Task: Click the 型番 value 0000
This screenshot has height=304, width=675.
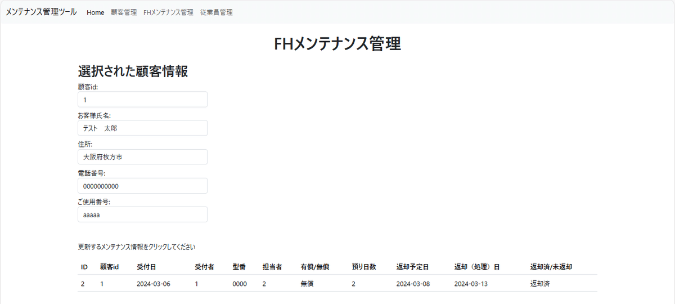Action: [x=240, y=284]
